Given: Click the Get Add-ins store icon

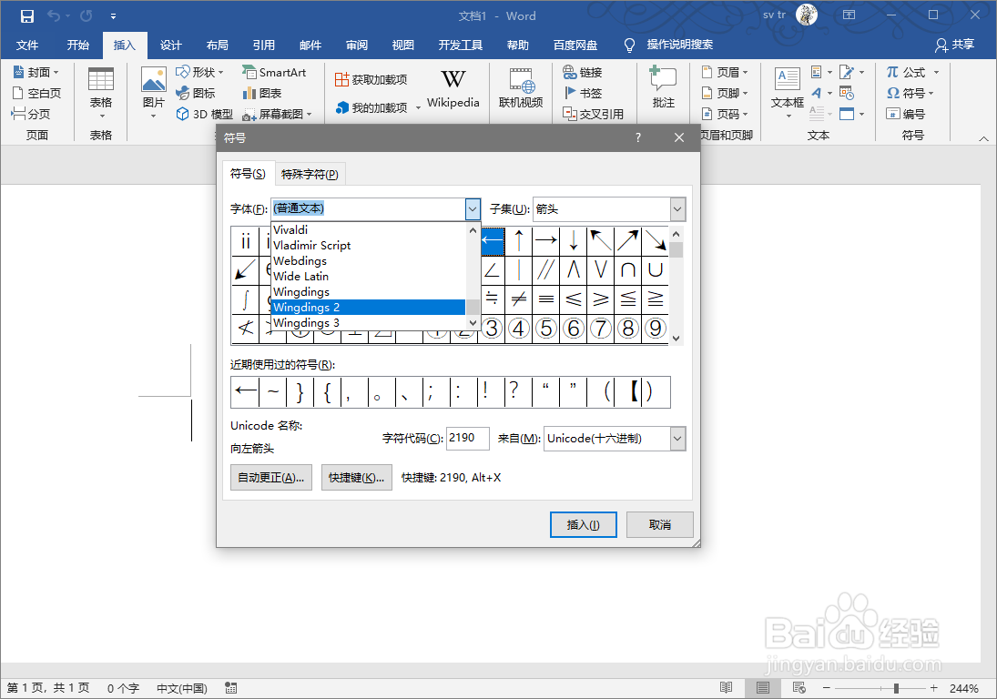Looking at the screenshot, I should pos(342,79).
